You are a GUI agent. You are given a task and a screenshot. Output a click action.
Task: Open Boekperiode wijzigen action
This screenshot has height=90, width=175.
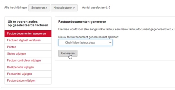(28, 67)
